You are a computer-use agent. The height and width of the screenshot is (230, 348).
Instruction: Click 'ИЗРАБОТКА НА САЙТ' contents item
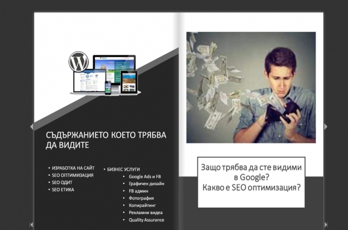(x=73, y=168)
